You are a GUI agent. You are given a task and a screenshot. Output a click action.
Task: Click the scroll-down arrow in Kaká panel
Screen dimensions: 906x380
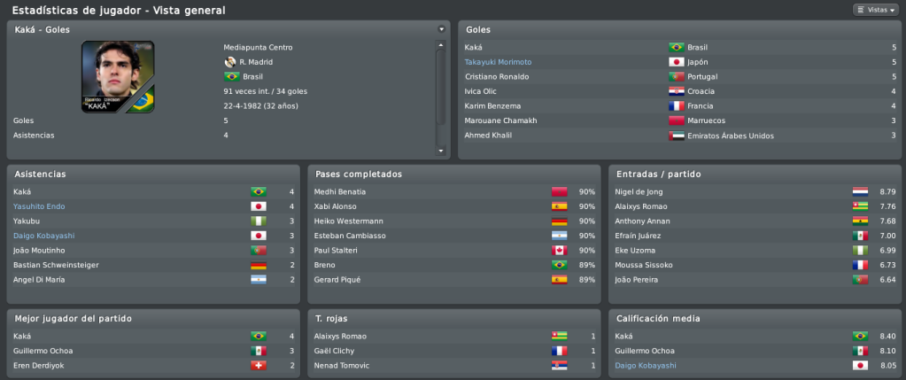441,151
